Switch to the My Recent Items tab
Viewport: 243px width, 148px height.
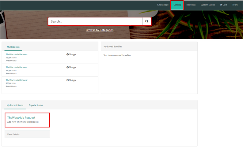pos(15,105)
